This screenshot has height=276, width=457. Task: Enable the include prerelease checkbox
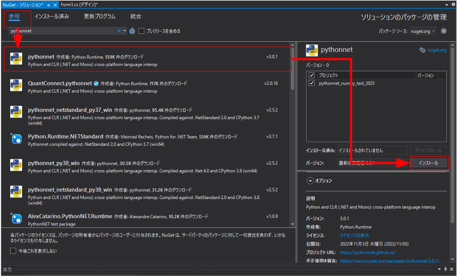(x=142, y=31)
